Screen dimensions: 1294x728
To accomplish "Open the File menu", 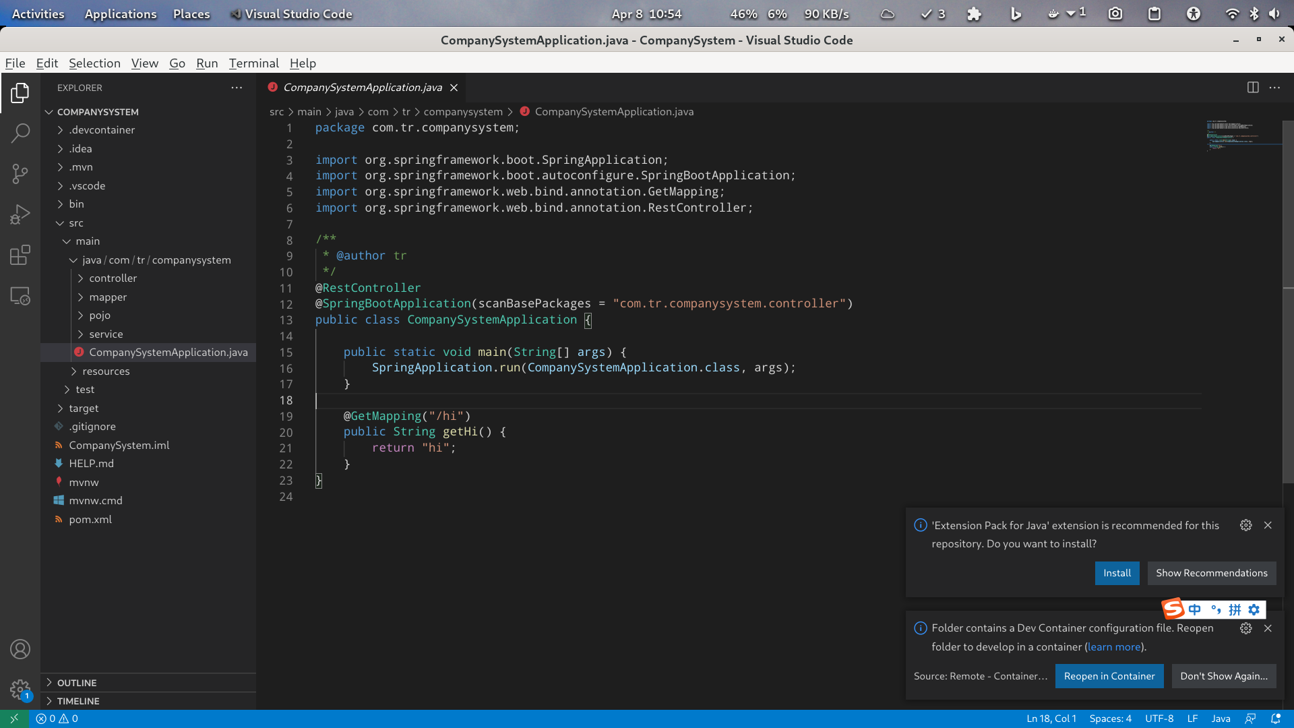I will point(15,63).
